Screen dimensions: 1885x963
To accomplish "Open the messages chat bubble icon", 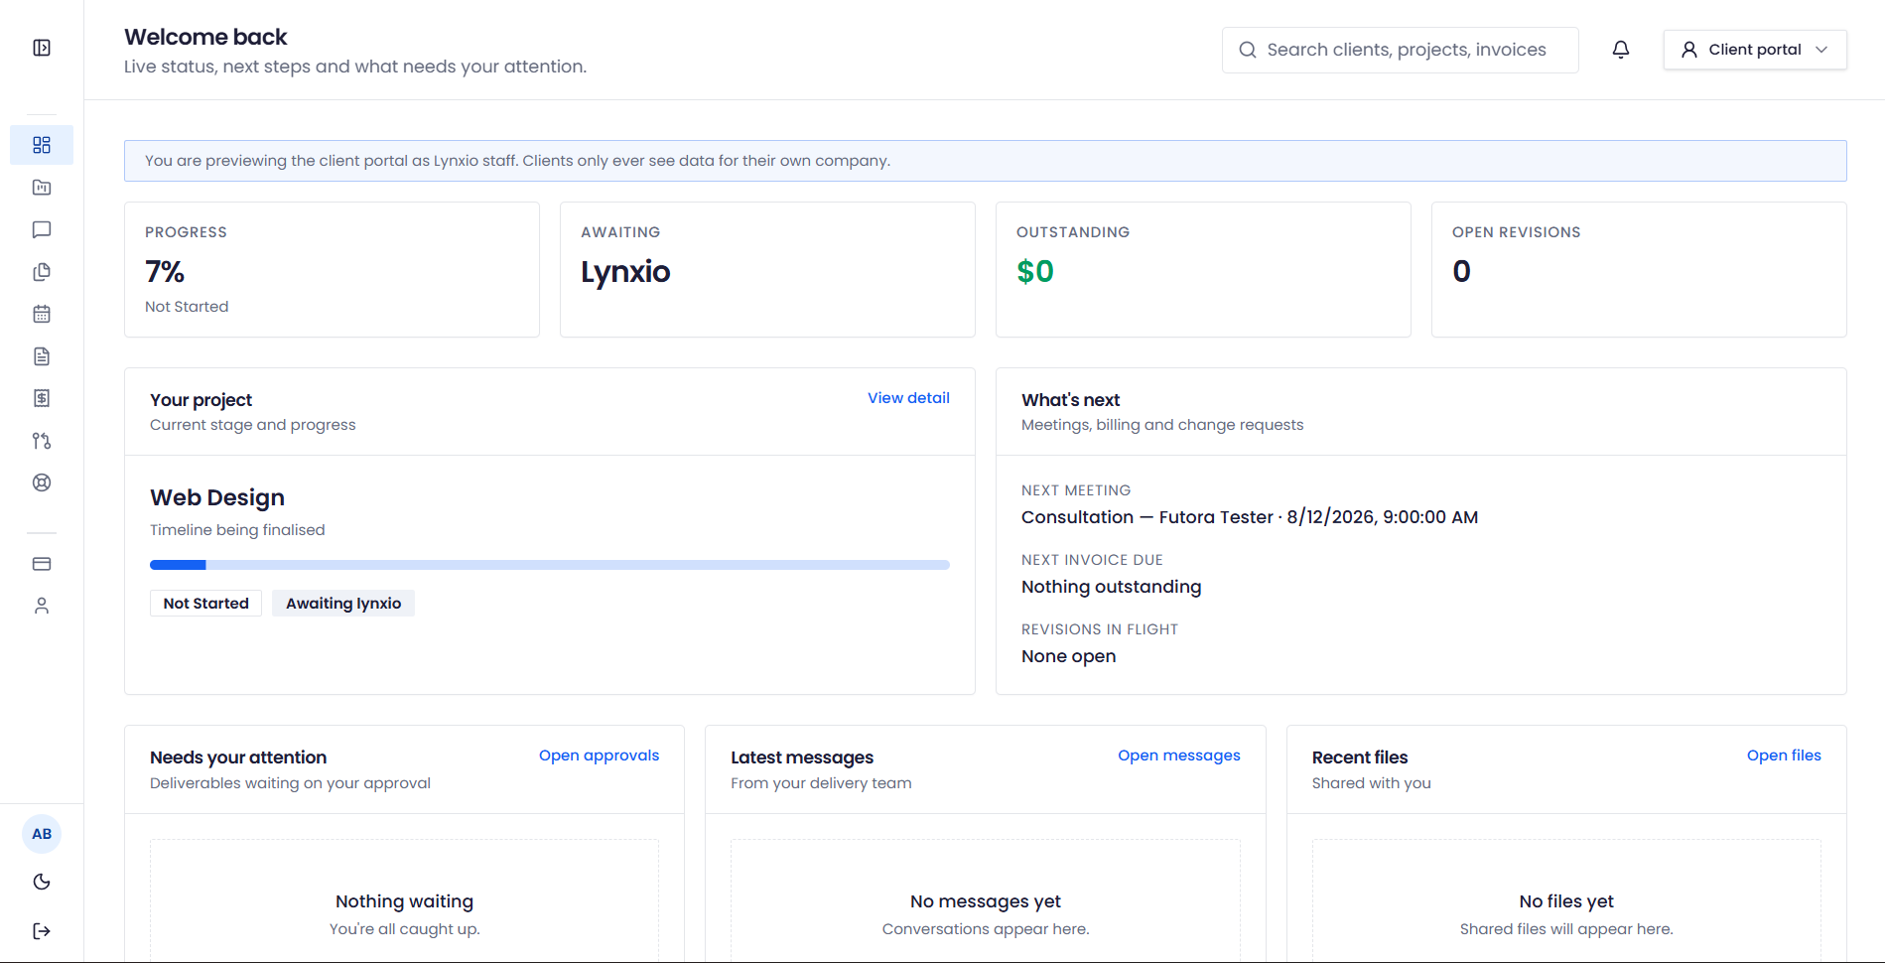I will (42, 229).
